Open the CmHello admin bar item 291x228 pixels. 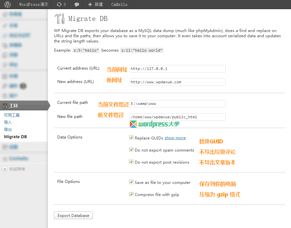pyautogui.click(x=119, y=5)
